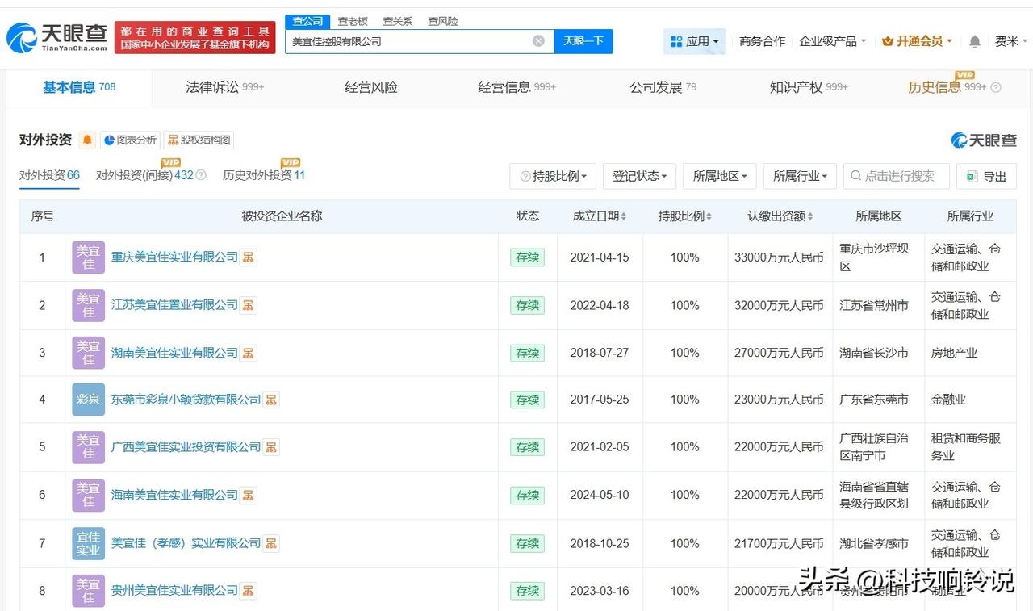Switch to the 知识产权 tab
This screenshot has height=611, width=1033.
click(x=808, y=87)
